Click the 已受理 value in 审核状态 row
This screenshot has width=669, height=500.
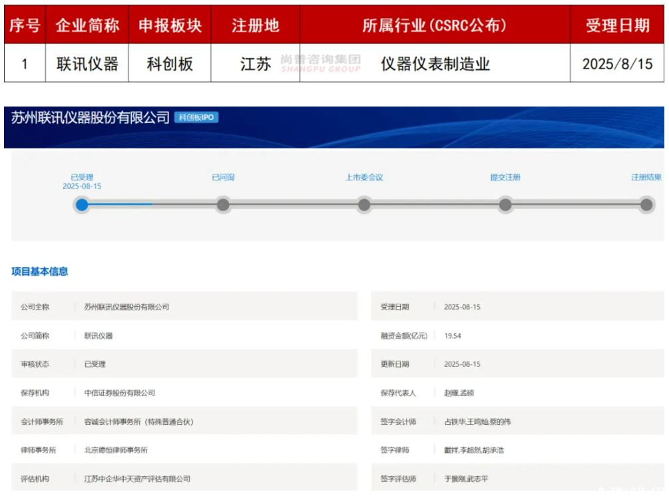(x=95, y=364)
